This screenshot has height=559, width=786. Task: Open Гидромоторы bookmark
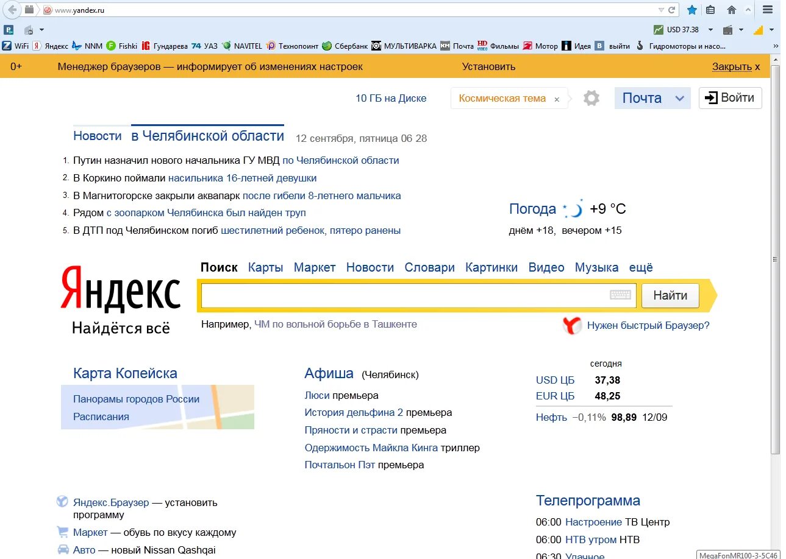pyautogui.click(x=681, y=46)
